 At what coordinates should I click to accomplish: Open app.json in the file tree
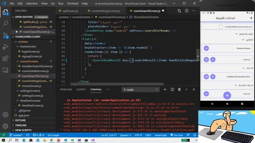24,116
